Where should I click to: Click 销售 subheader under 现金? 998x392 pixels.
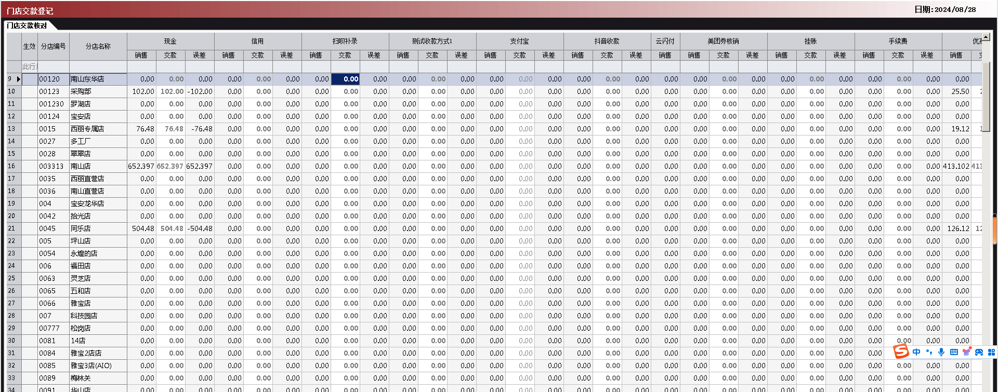pyautogui.click(x=141, y=55)
